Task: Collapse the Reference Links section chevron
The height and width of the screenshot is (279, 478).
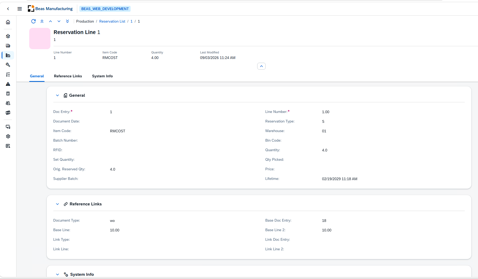Action: coord(57,204)
